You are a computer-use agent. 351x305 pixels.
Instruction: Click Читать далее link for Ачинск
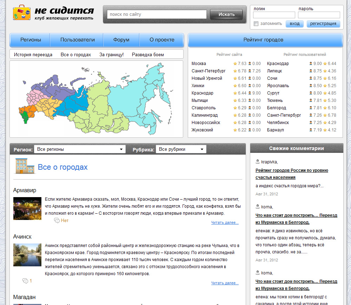click(225, 283)
